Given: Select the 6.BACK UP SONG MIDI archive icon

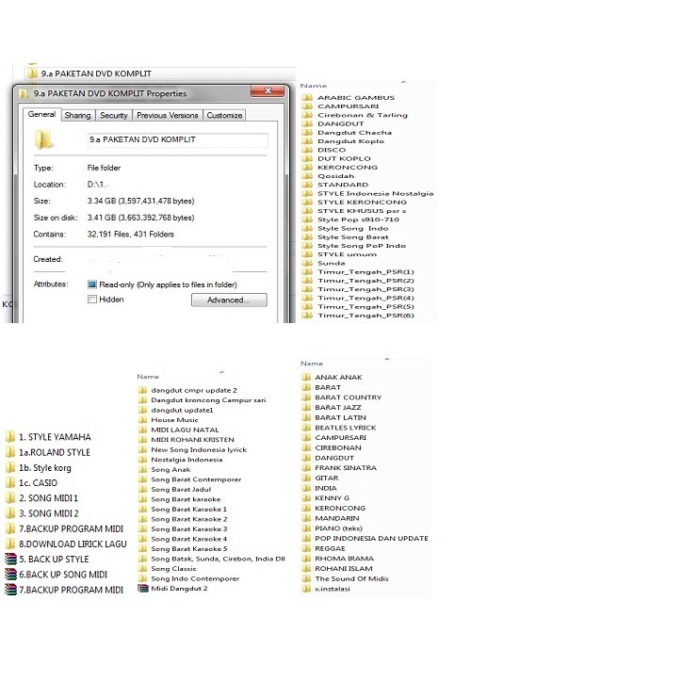Looking at the screenshot, I should pos(10,575).
